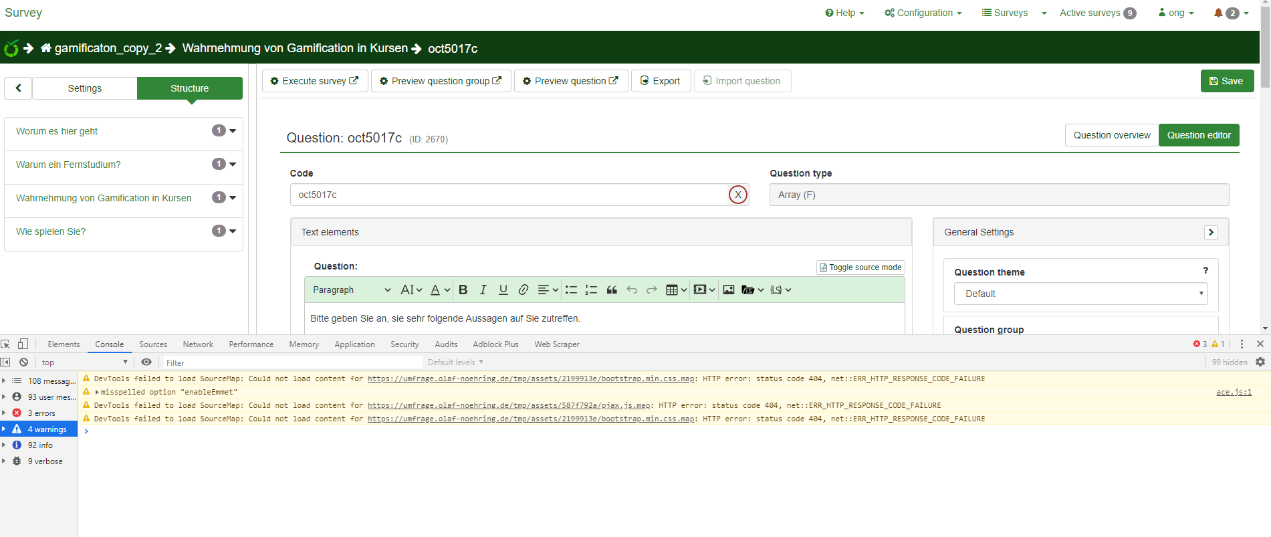Open the Paragraph style dropdown
This screenshot has width=1271, height=537.
(x=351, y=290)
